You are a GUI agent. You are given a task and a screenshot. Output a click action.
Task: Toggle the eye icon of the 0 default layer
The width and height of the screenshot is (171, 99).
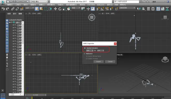click(x=12, y=23)
